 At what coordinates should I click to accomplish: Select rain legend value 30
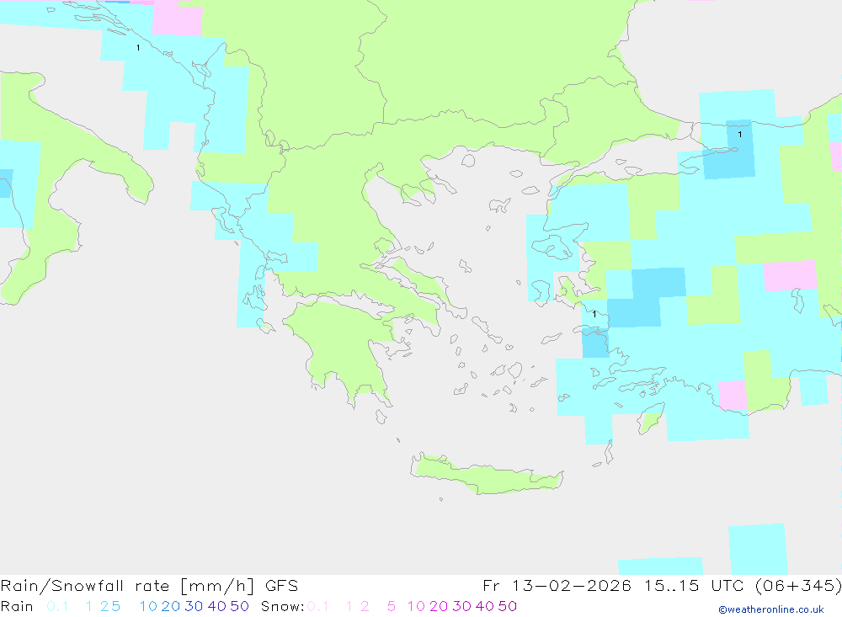point(194,606)
